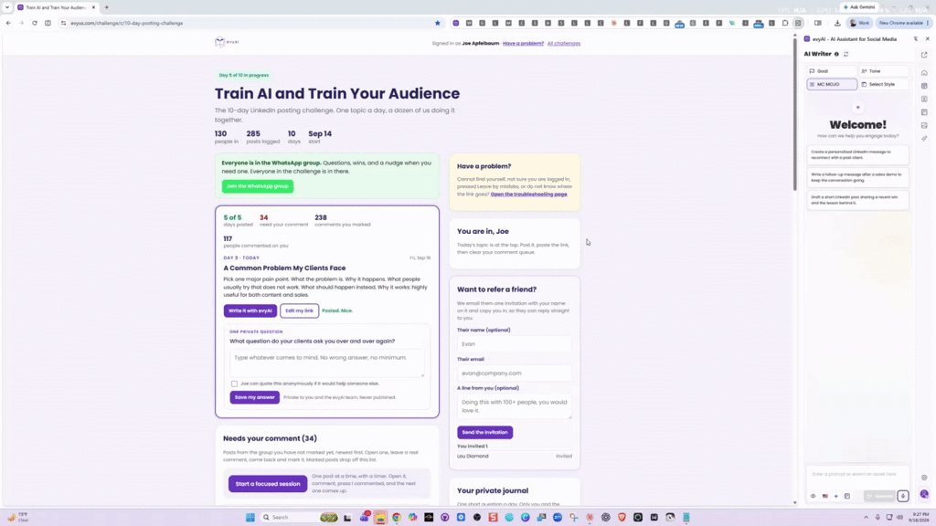Open the All challenges link
The height and width of the screenshot is (526, 936).
click(x=563, y=44)
